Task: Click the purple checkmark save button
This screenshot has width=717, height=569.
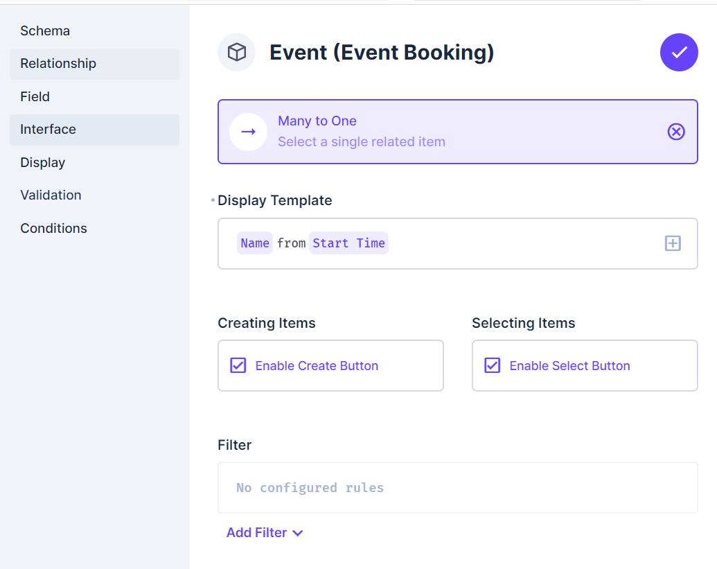Action: point(679,52)
